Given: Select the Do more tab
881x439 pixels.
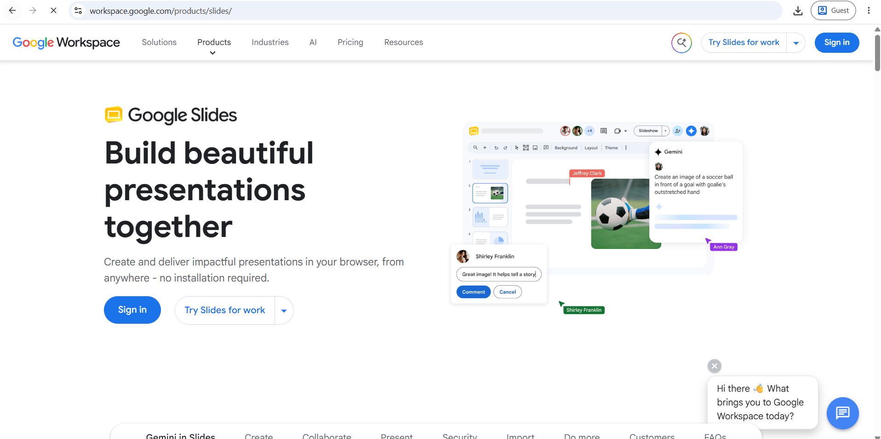Looking at the screenshot, I should coord(582,436).
